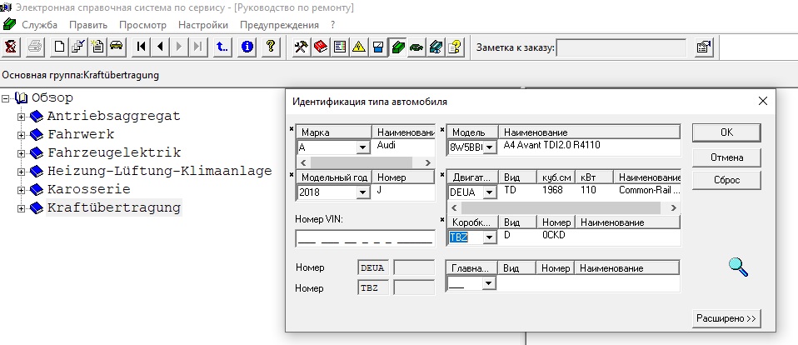Click the magnifying glass search icon
The height and width of the screenshot is (345, 798).
coord(738,267)
